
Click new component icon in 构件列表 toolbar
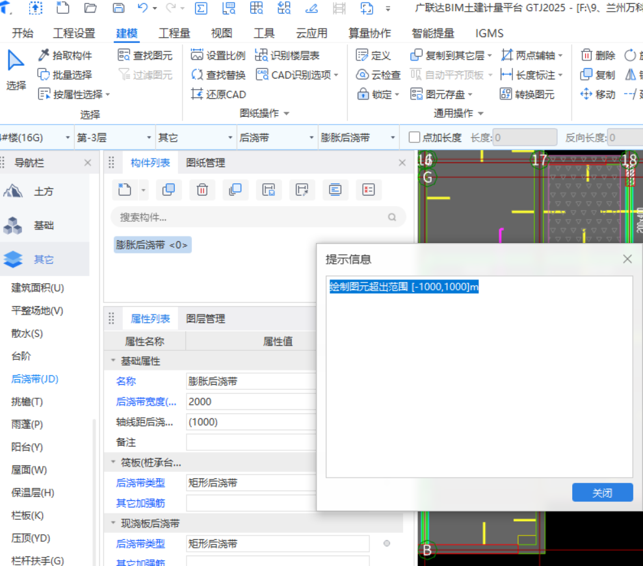[125, 190]
